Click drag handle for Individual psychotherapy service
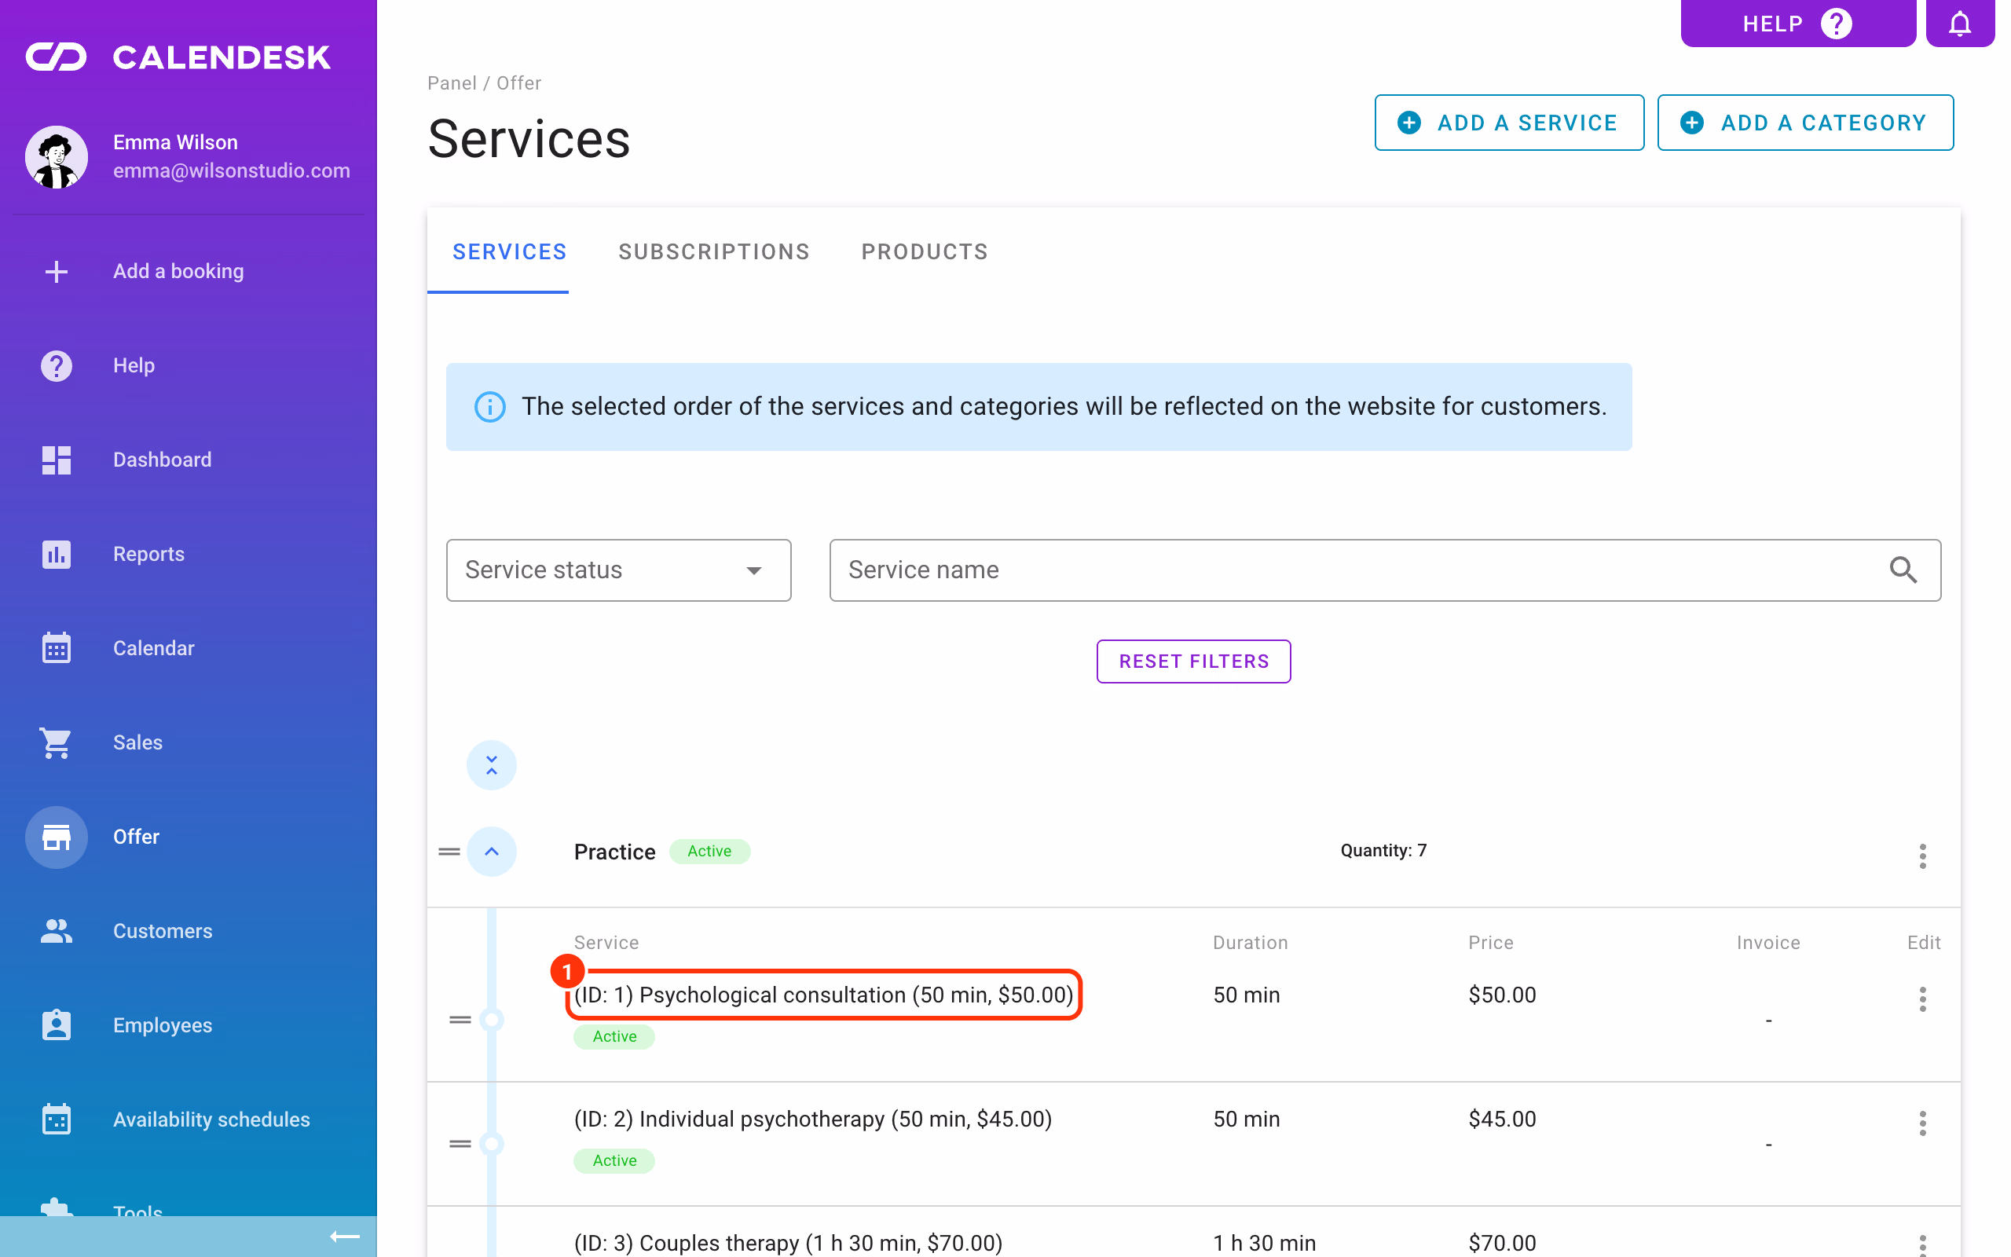This screenshot has height=1257, width=2011. [x=460, y=1144]
